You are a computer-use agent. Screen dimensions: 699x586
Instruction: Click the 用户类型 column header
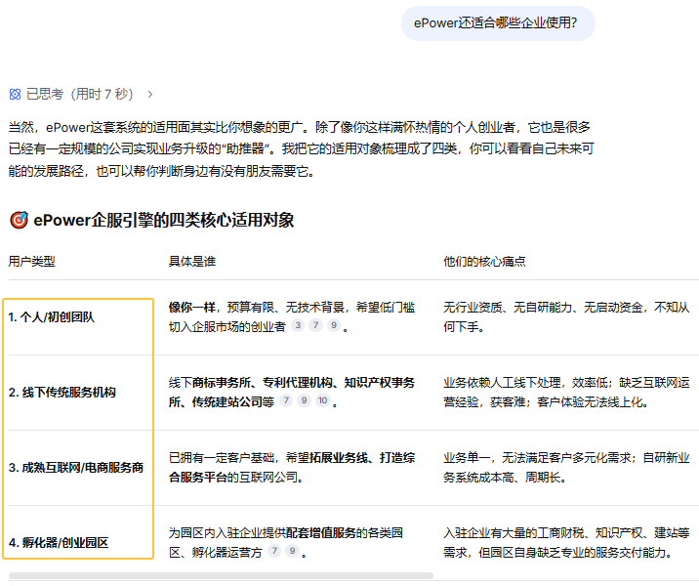pyautogui.click(x=32, y=262)
